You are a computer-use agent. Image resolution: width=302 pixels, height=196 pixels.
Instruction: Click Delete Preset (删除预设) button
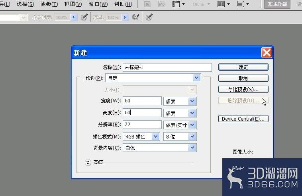[x=243, y=100]
